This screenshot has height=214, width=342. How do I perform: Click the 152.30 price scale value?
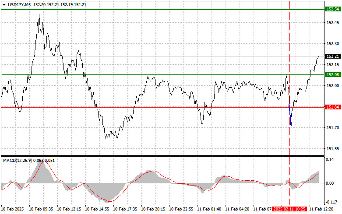pyautogui.click(x=333, y=44)
